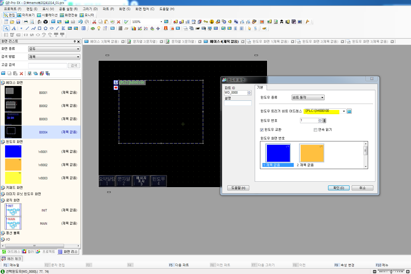
Task: Click the Save project disk icon
Action: click(x=18, y=22)
